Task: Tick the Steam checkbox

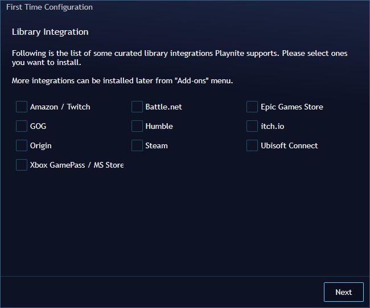Action: pos(137,145)
